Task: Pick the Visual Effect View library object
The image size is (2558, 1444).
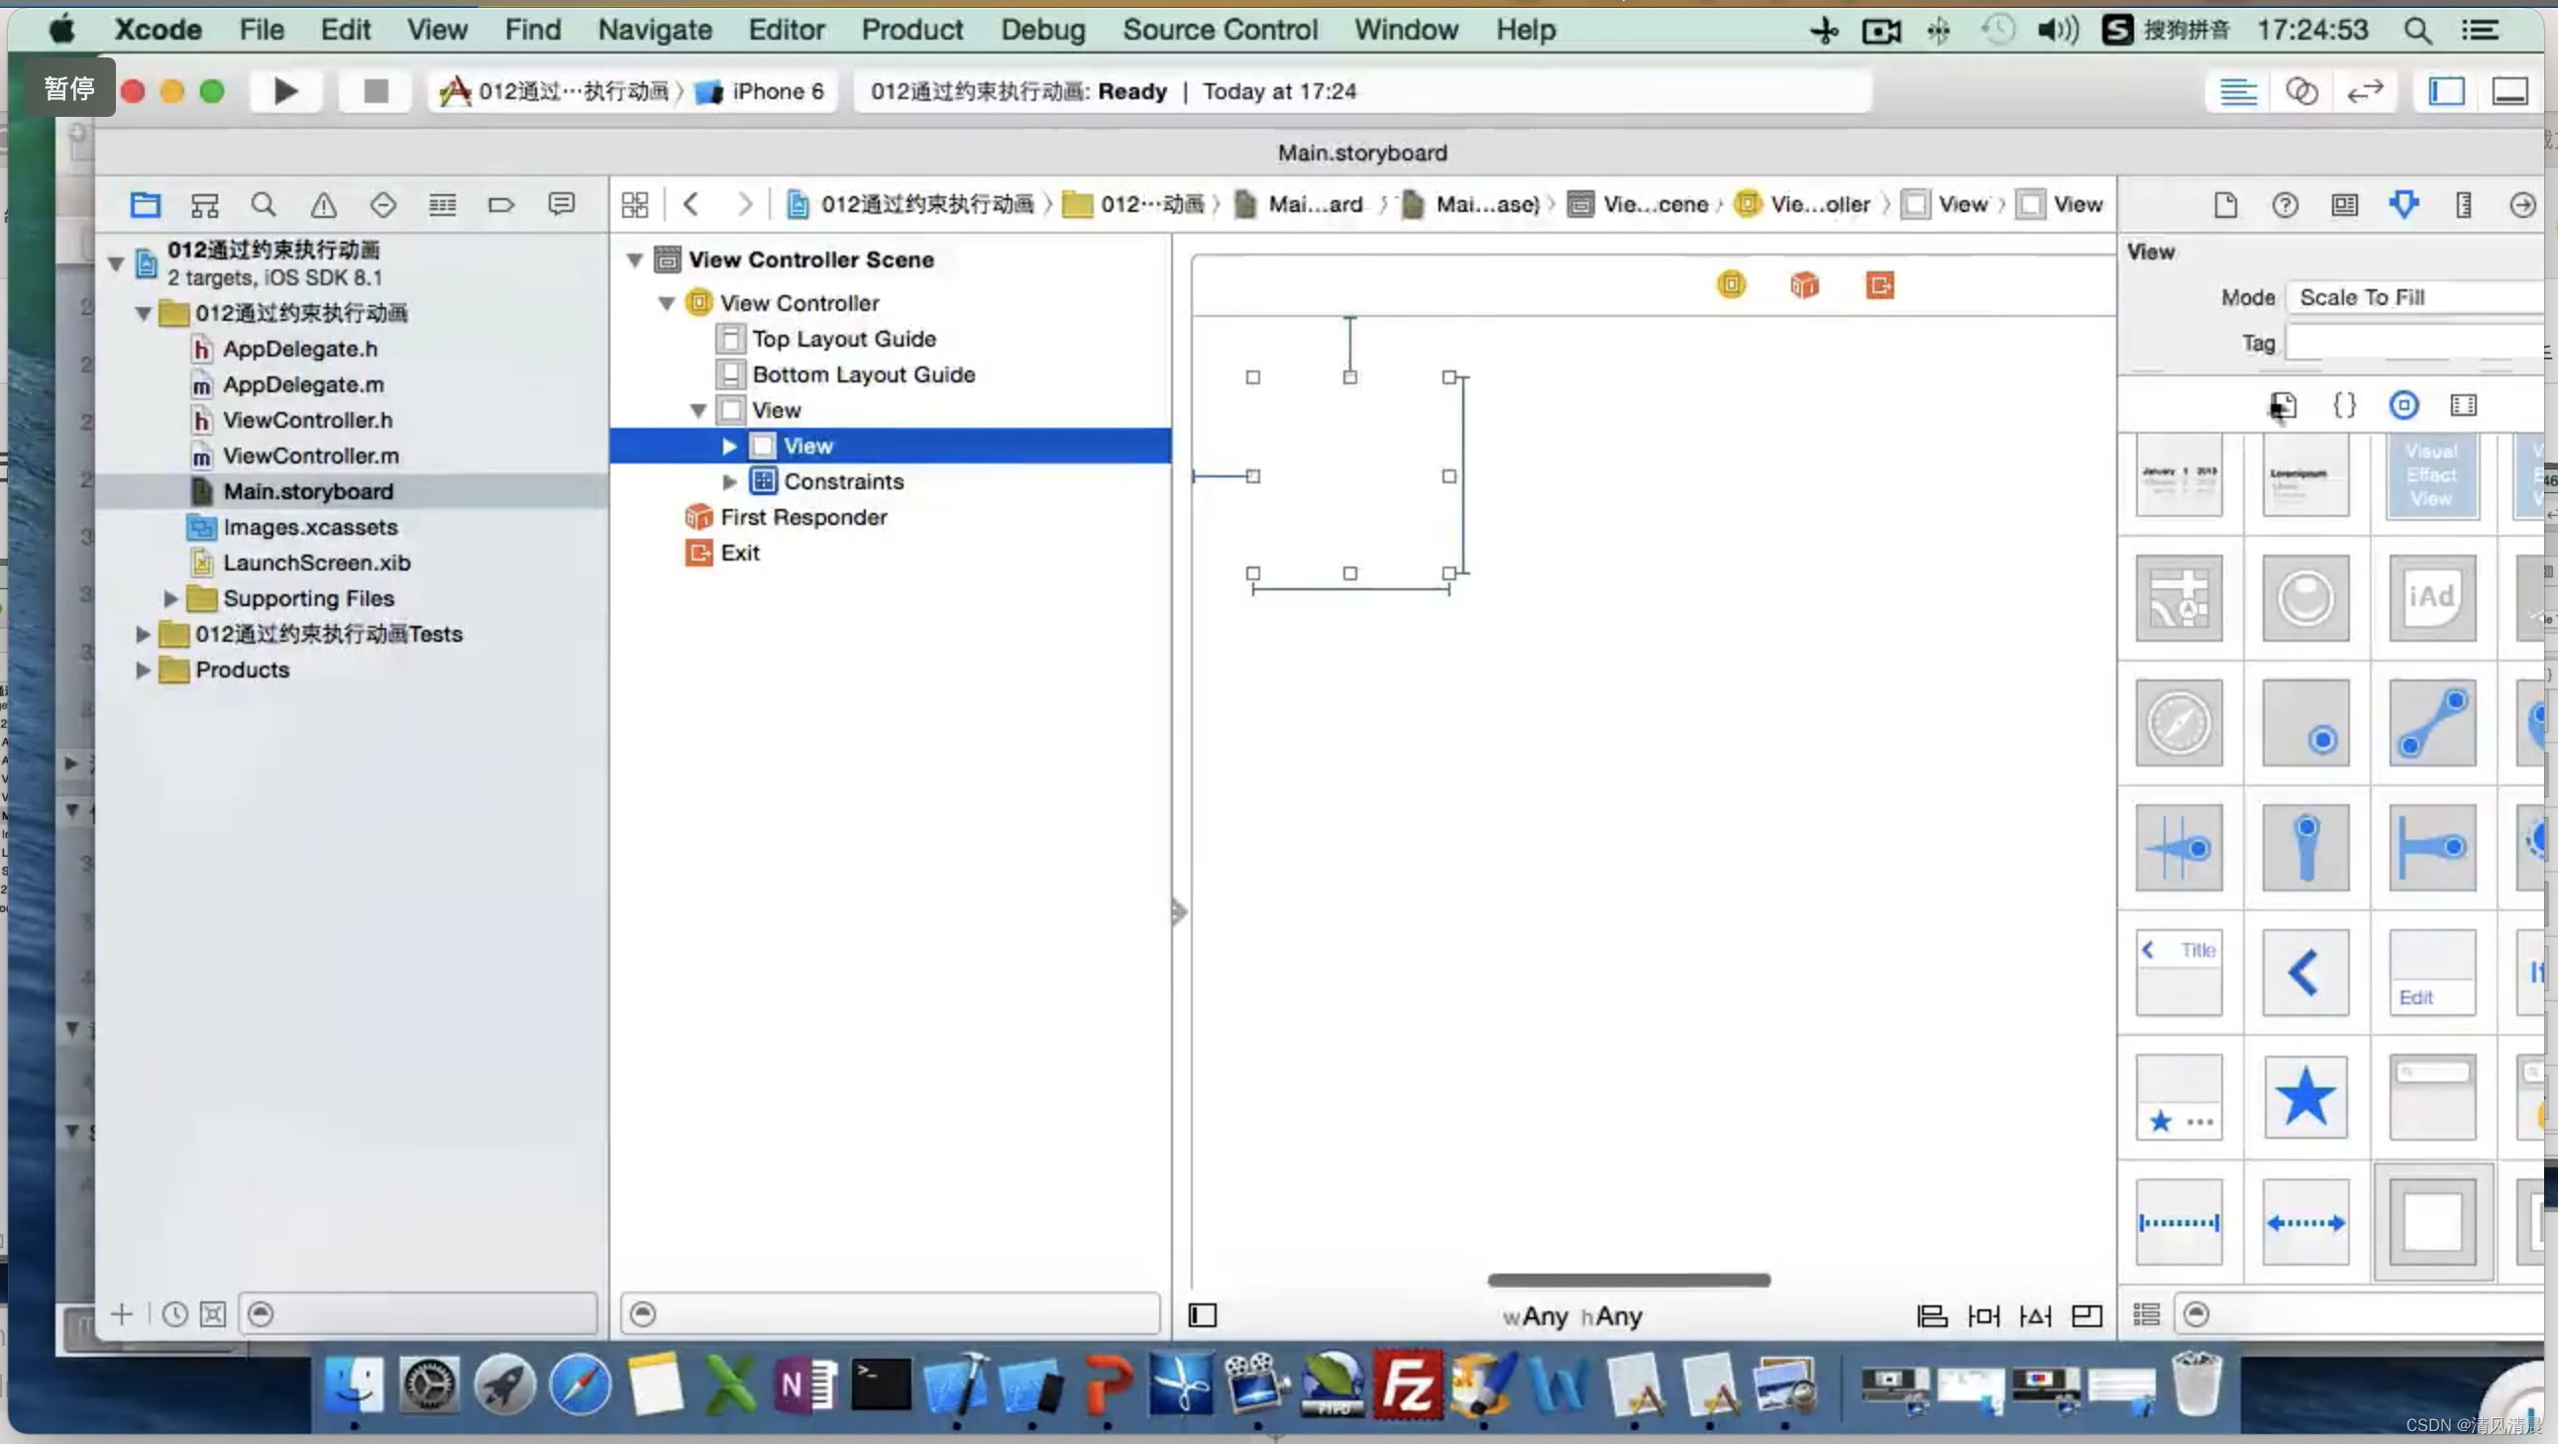Action: point(2431,475)
